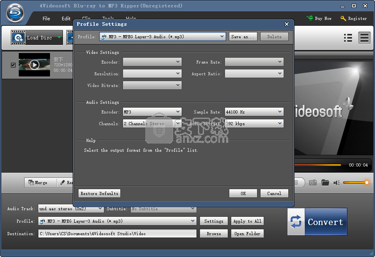The height and width of the screenshot is (257, 375).
Task: Take snapshot with the camera icon
Action: [x=313, y=183]
